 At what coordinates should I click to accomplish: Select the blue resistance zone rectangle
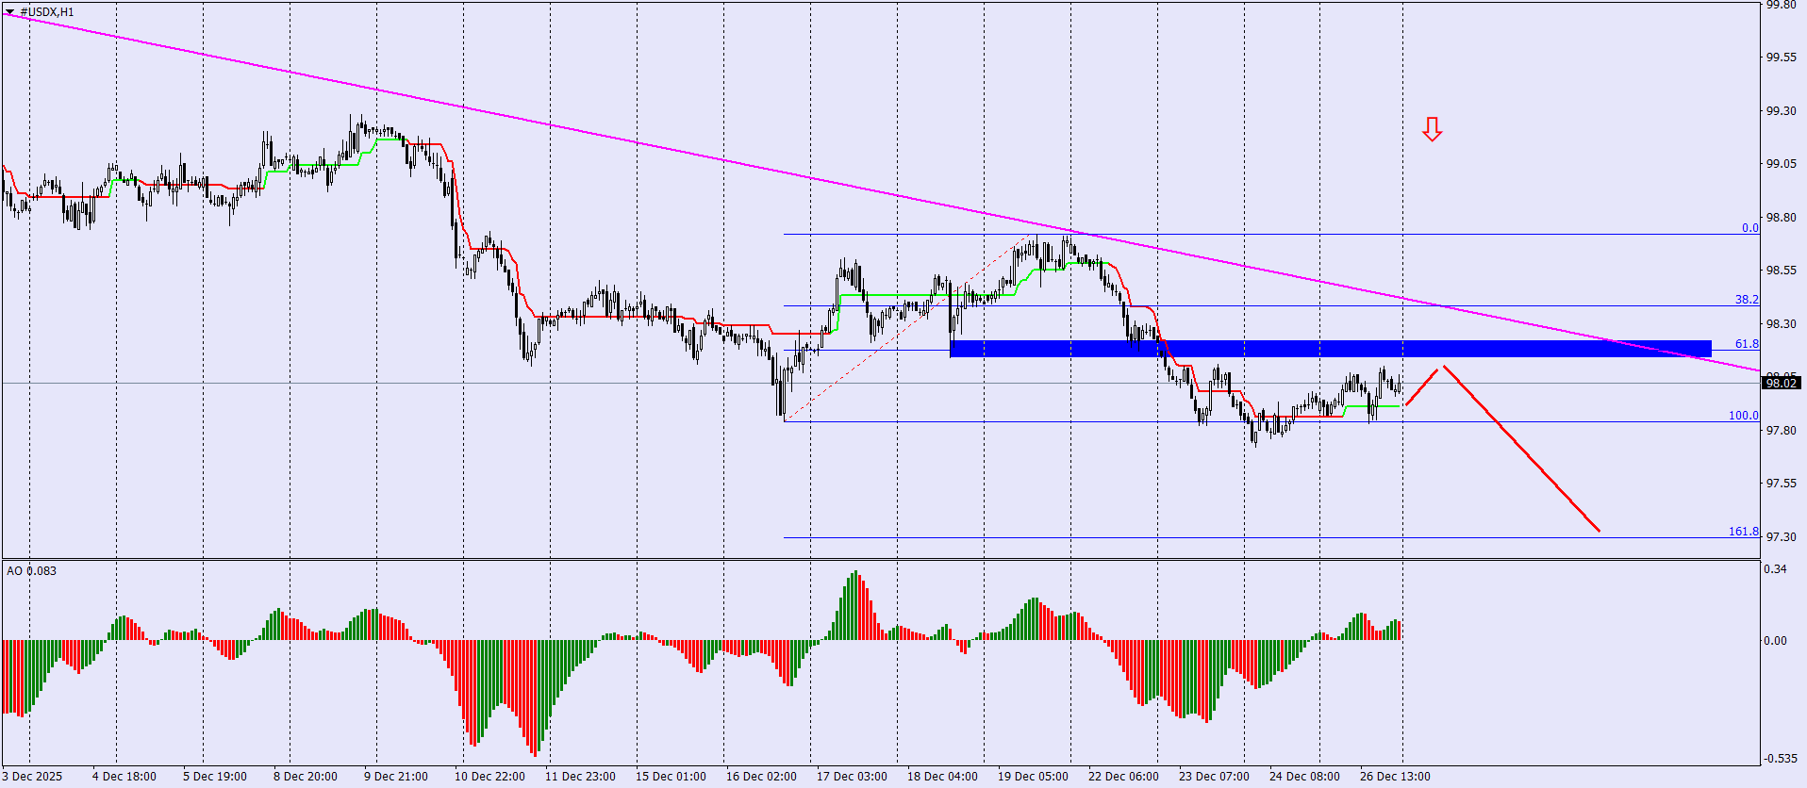click(x=1330, y=349)
